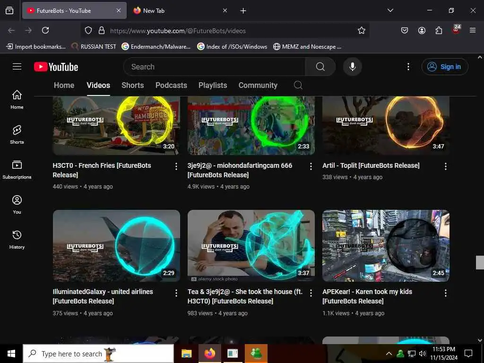Open taskbar clock showing 11:53 PM
This screenshot has width=484, height=363.
[x=444, y=354]
